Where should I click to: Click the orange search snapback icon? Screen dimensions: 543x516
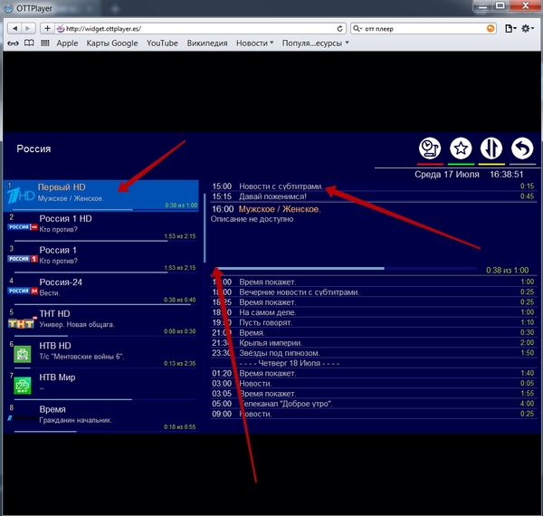coord(491,29)
